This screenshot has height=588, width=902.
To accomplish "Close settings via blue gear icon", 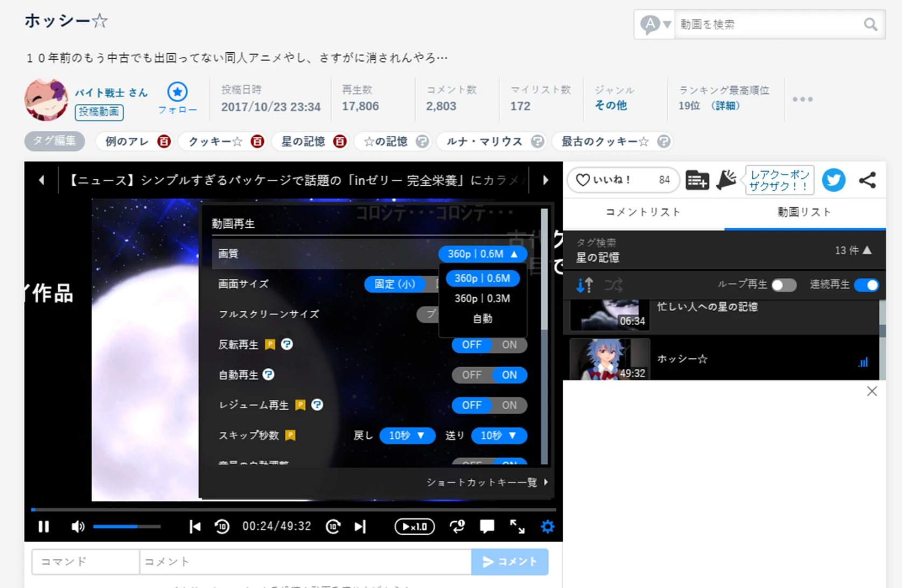I will pyautogui.click(x=547, y=526).
